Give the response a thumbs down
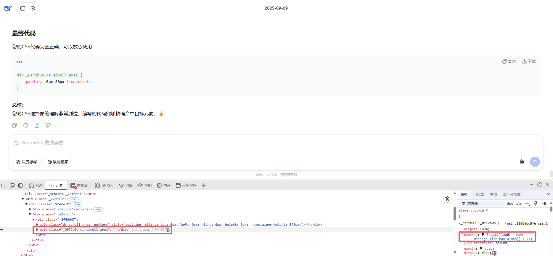Viewport: 553px width, 256px height. pyautogui.click(x=48, y=125)
